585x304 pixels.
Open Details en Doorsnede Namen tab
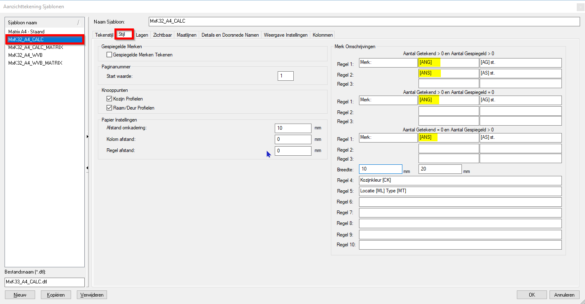pos(230,35)
